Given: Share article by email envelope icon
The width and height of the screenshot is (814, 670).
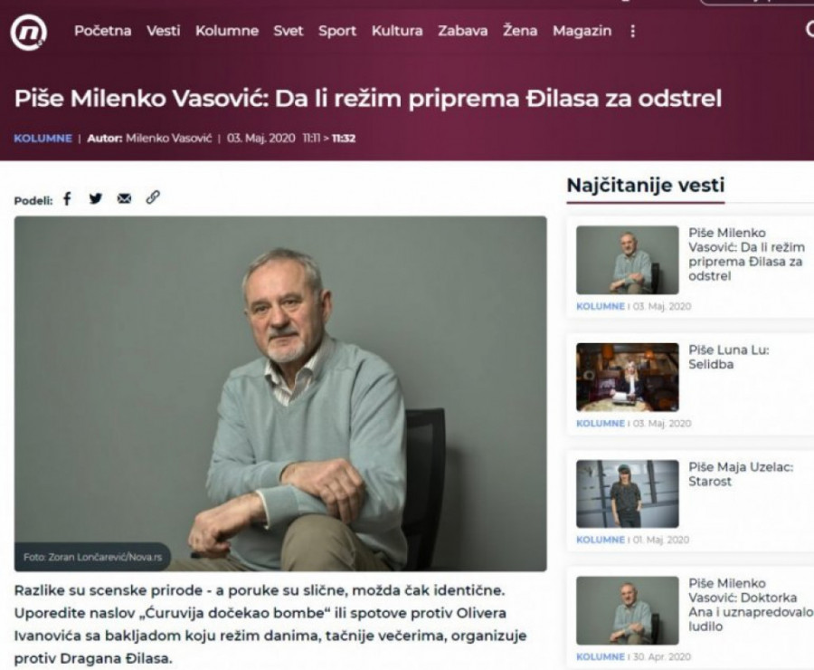Looking at the screenshot, I should [124, 198].
